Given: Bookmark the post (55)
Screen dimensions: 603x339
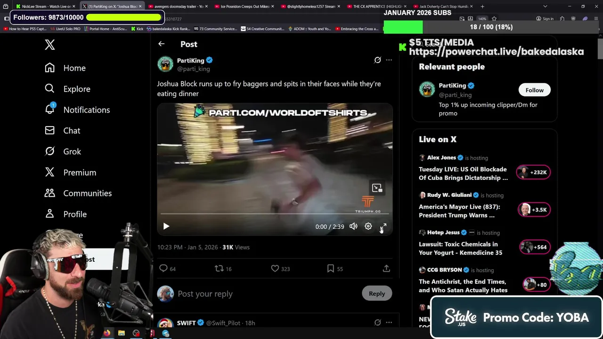Looking at the screenshot, I should [x=335, y=268].
